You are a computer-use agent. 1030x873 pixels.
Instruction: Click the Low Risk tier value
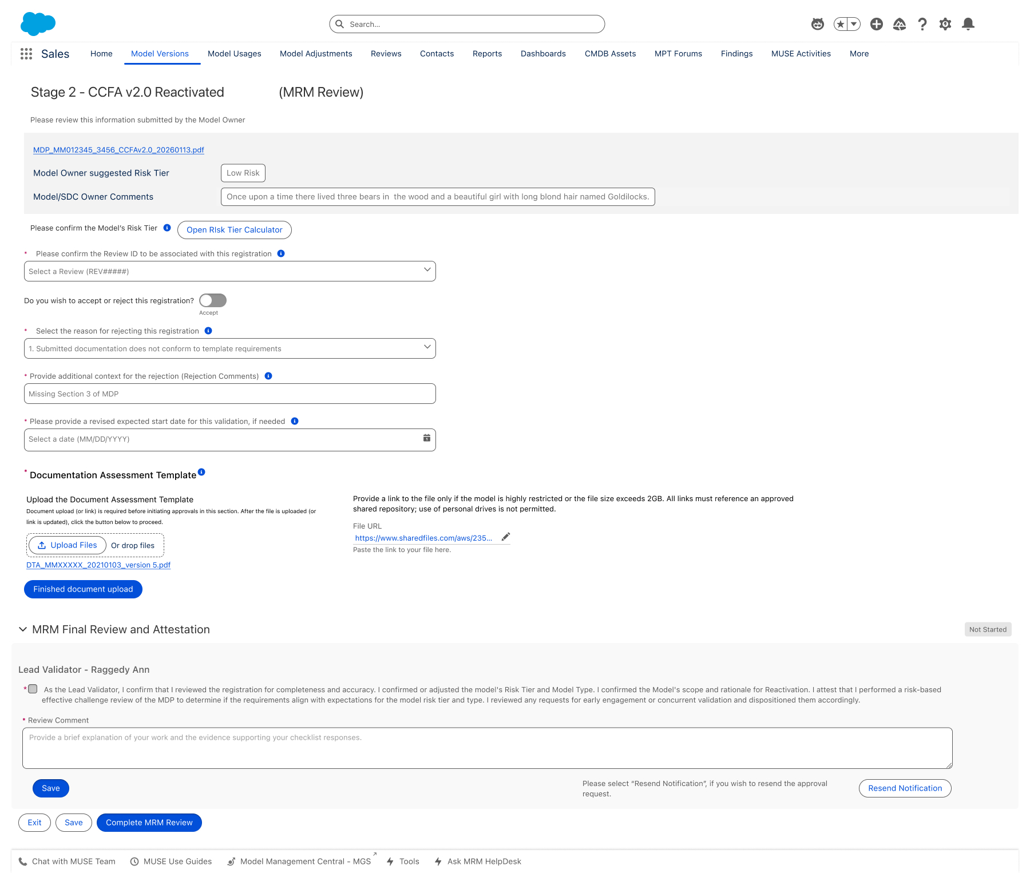243,173
